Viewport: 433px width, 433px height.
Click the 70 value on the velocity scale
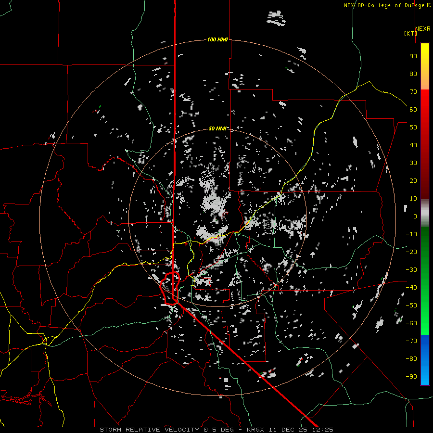pyautogui.click(x=413, y=92)
